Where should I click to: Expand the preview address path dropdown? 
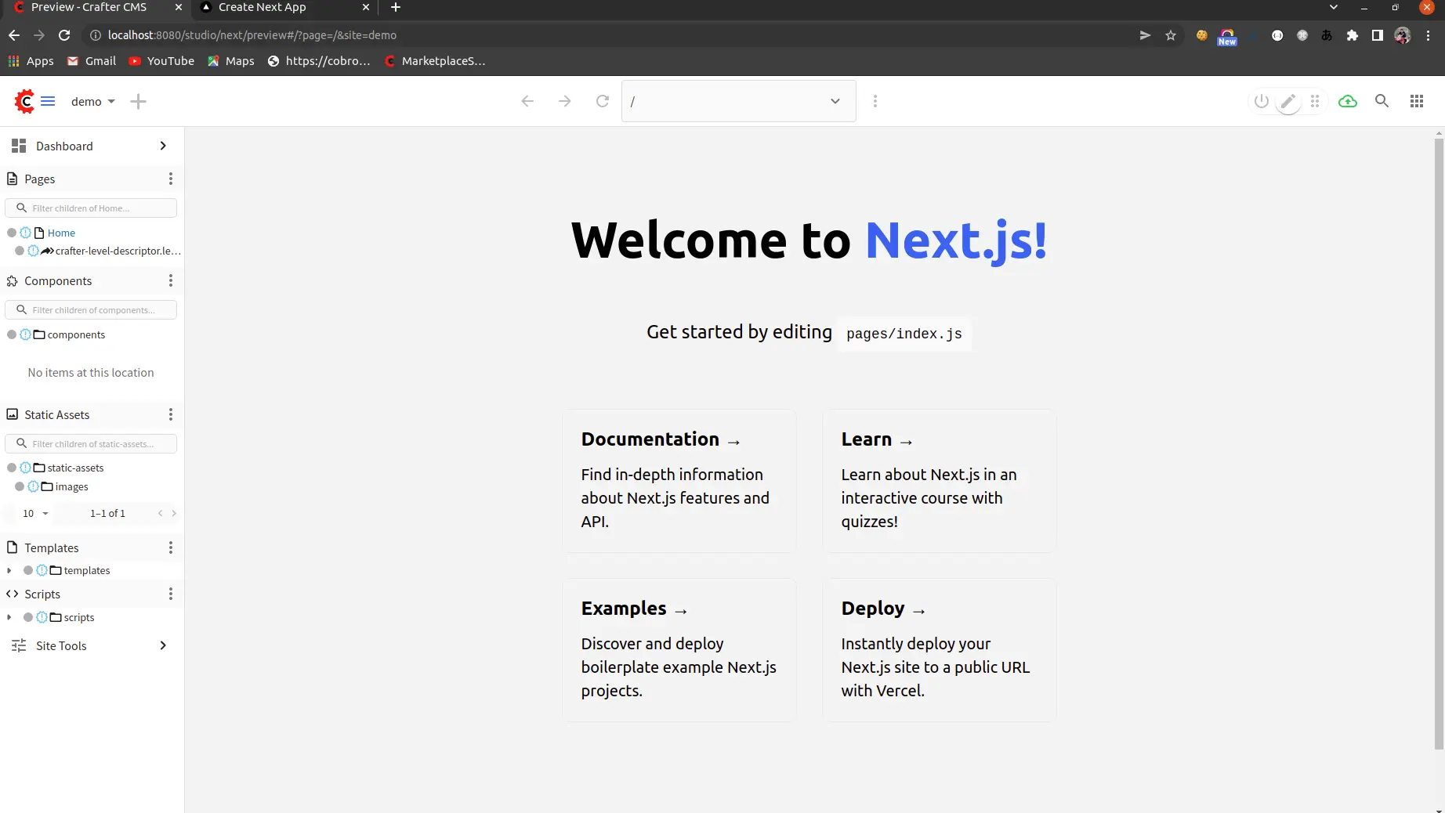(x=835, y=101)
